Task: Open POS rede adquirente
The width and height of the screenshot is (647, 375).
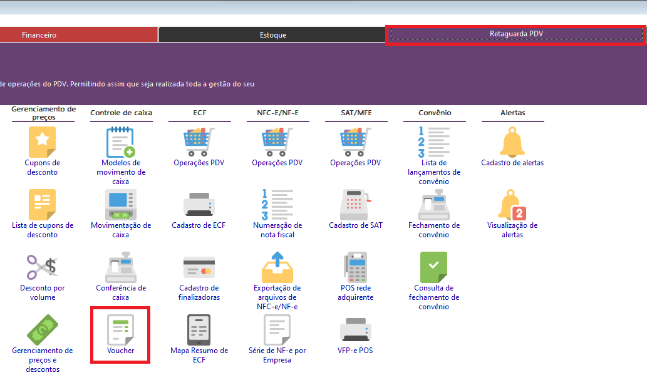Action: pyautogui.click(x=355, y=267)
